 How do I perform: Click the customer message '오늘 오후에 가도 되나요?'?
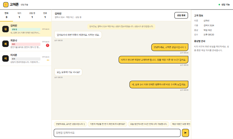click(x=68, y=72)
